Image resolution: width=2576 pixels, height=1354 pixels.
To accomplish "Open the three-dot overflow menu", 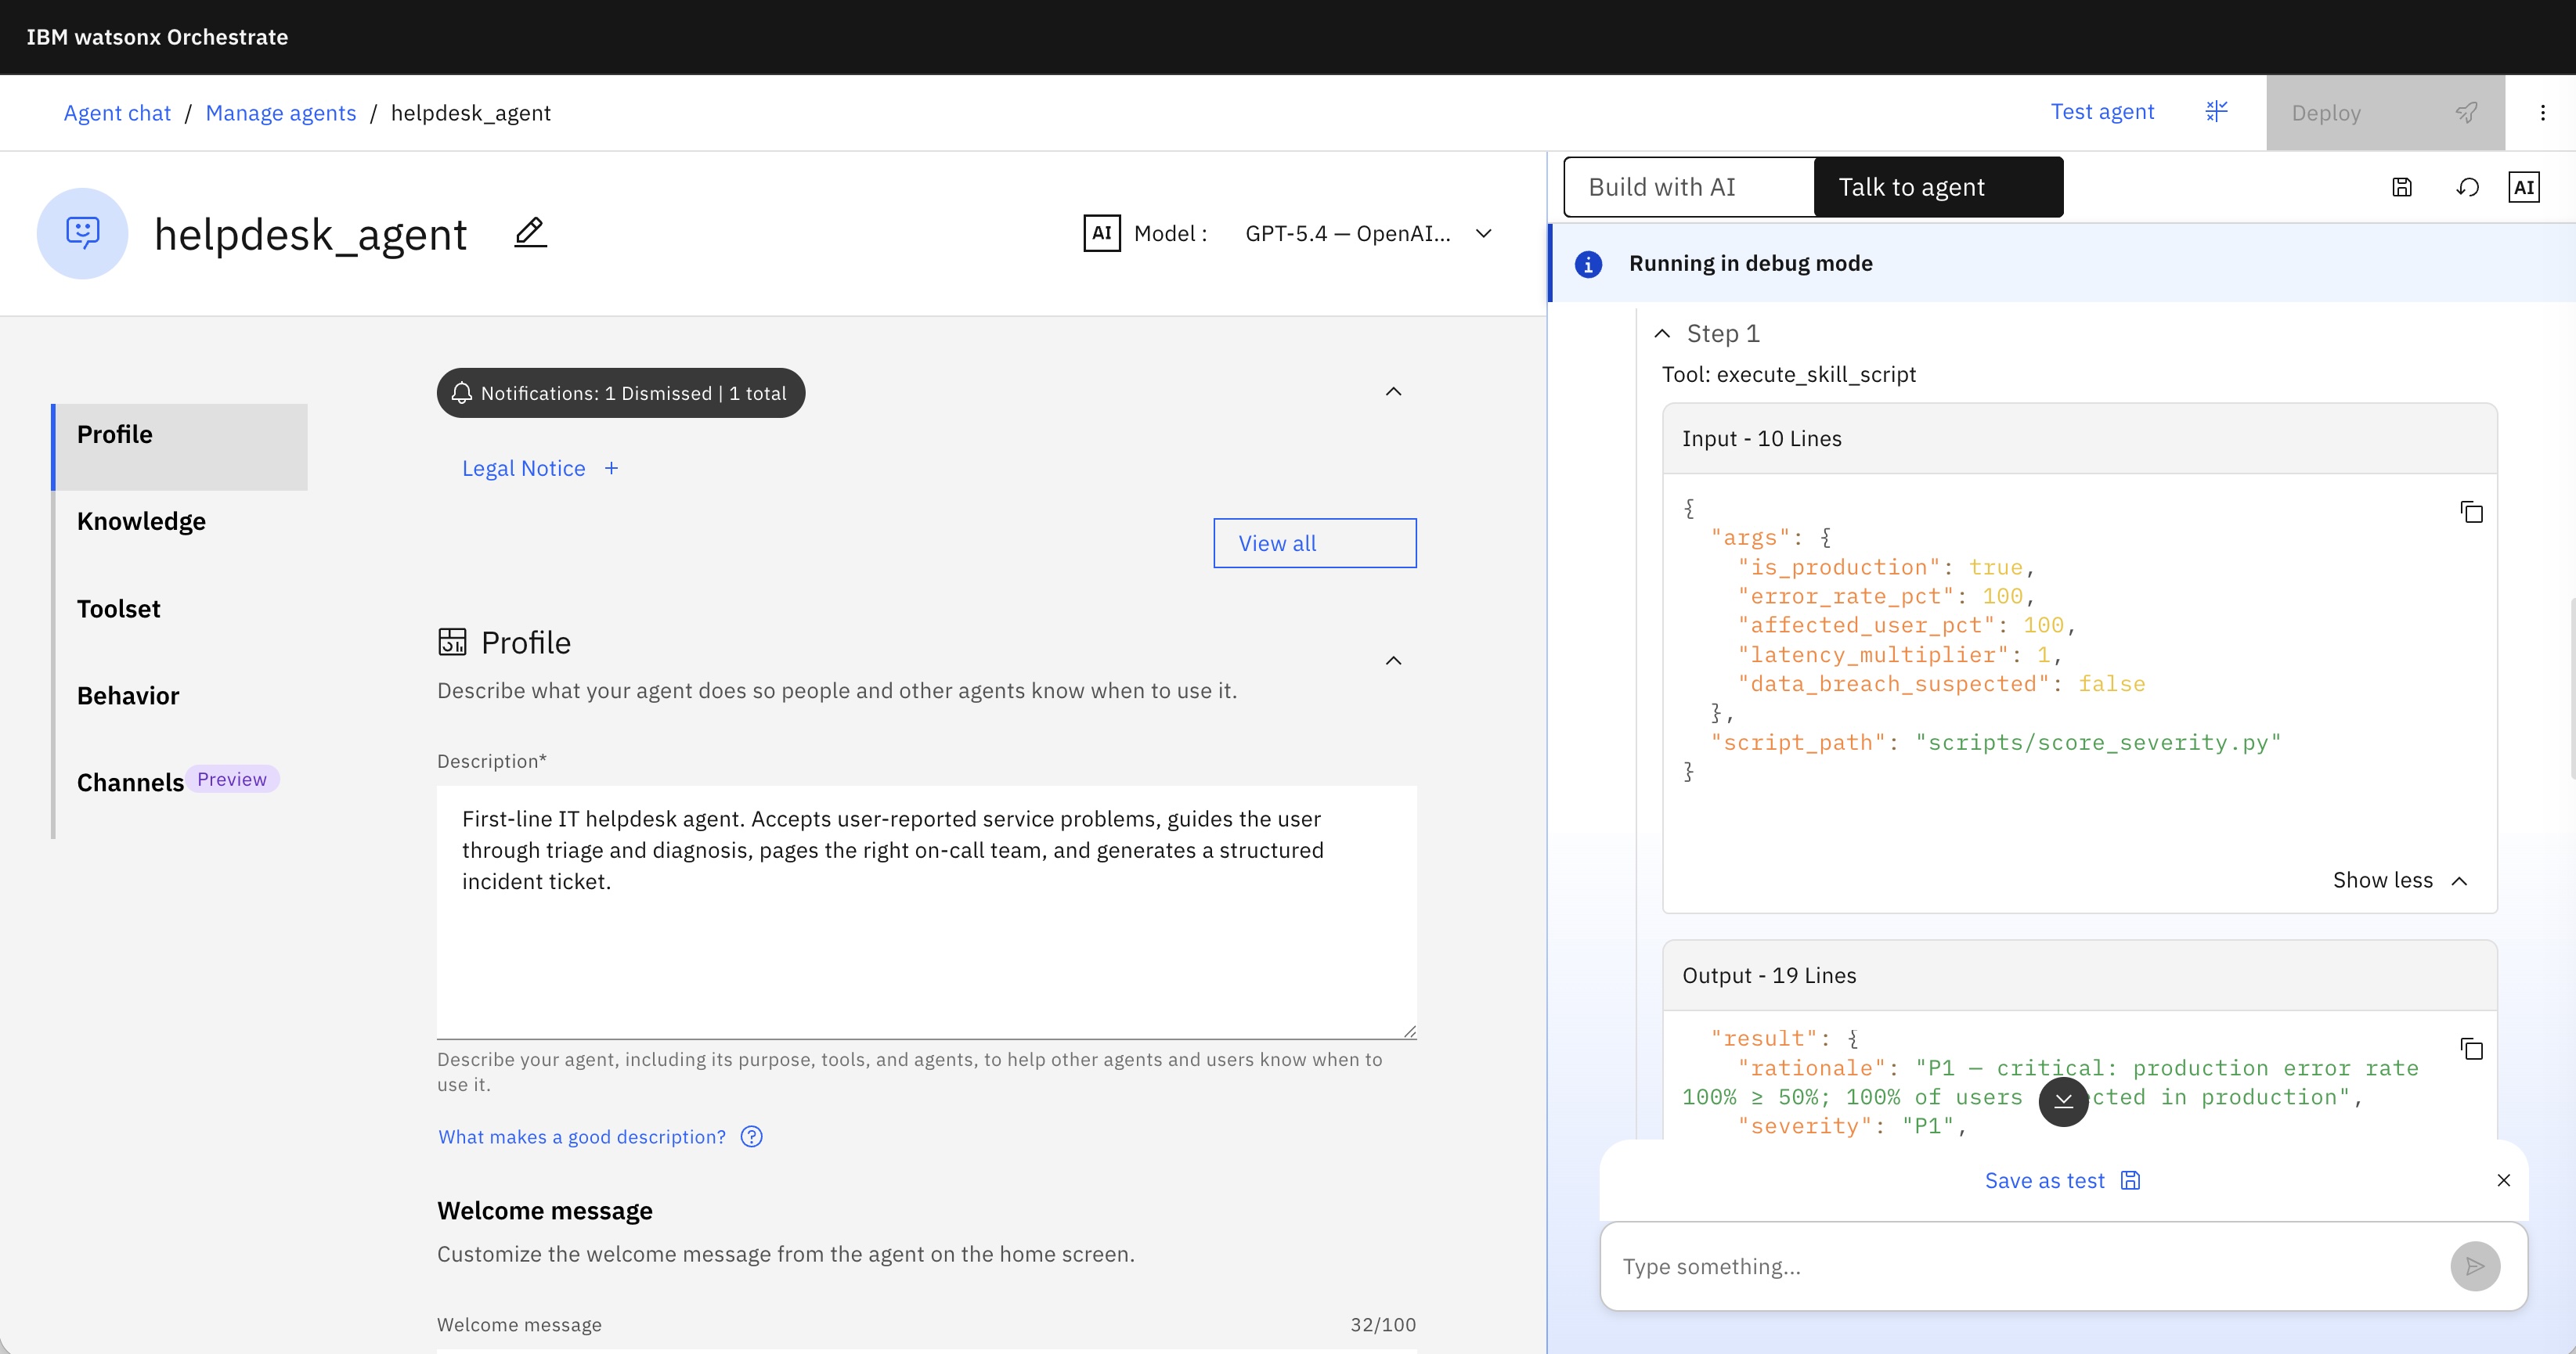I will point(2543,112).
